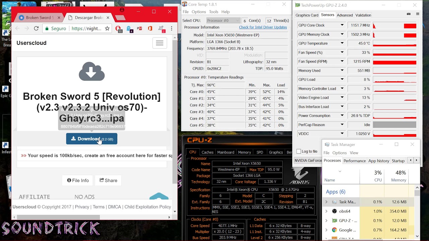Open the CPU-Z Caches tab
429x241 pixels.
(207, 152)
